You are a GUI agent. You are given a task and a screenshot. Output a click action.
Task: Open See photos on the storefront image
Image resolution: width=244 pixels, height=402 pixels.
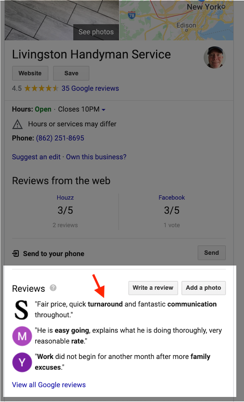click(96, 32)
